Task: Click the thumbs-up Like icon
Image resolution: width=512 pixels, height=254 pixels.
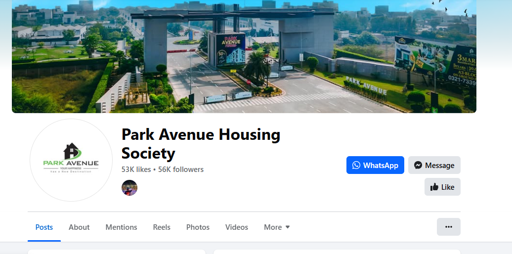Action: pos(434,187)
